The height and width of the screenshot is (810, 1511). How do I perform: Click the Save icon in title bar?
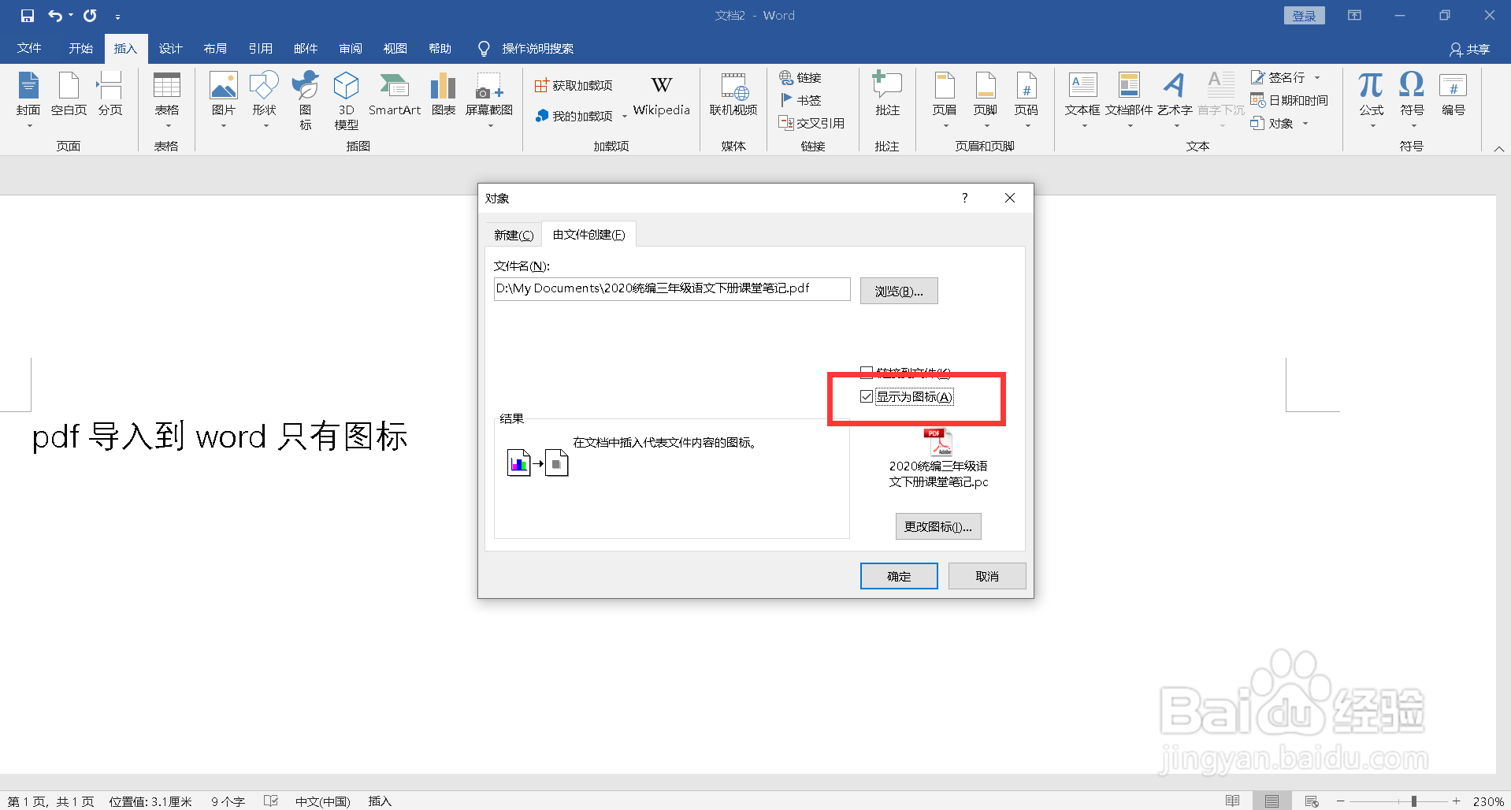pos(28,16)
